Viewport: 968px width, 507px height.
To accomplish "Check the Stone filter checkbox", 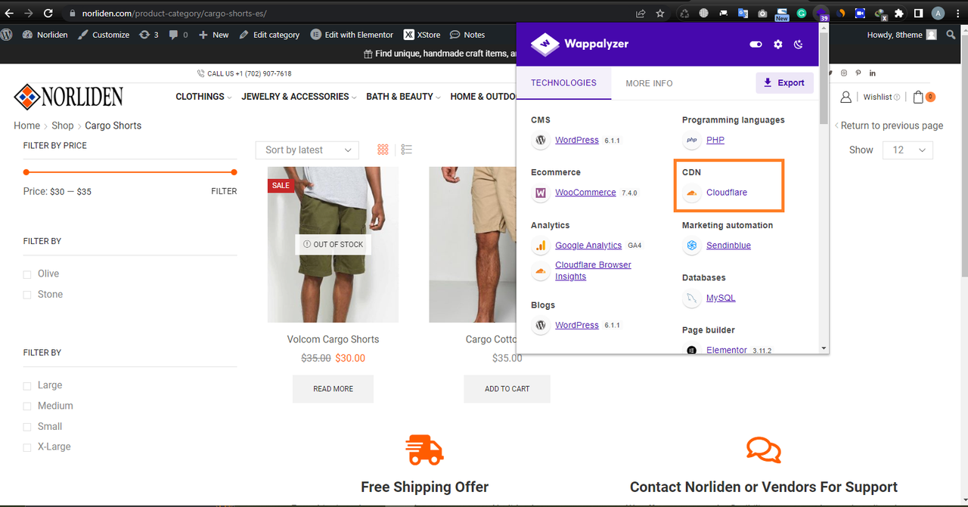I will point(27,295).
